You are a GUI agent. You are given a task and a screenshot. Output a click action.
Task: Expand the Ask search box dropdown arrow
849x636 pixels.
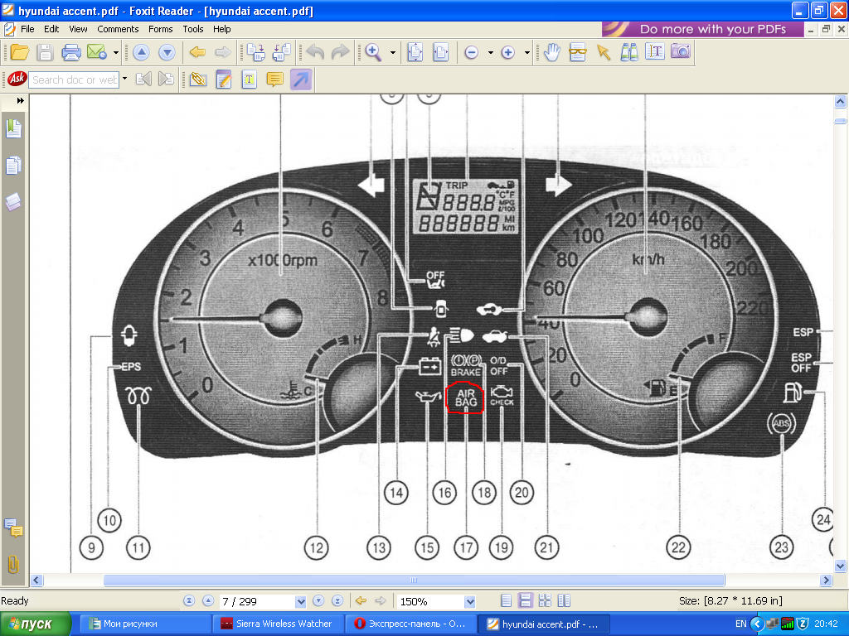(x=124, y=79)
